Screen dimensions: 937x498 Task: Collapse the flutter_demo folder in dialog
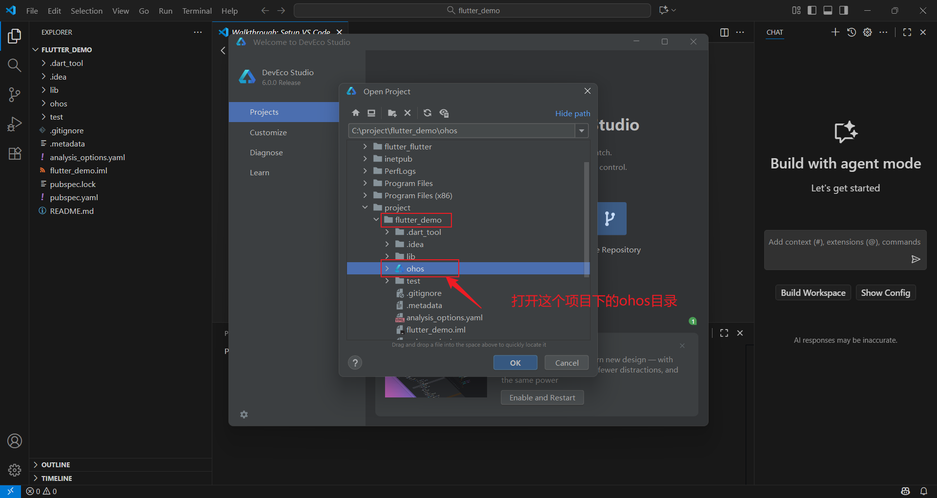pos(376,220)
